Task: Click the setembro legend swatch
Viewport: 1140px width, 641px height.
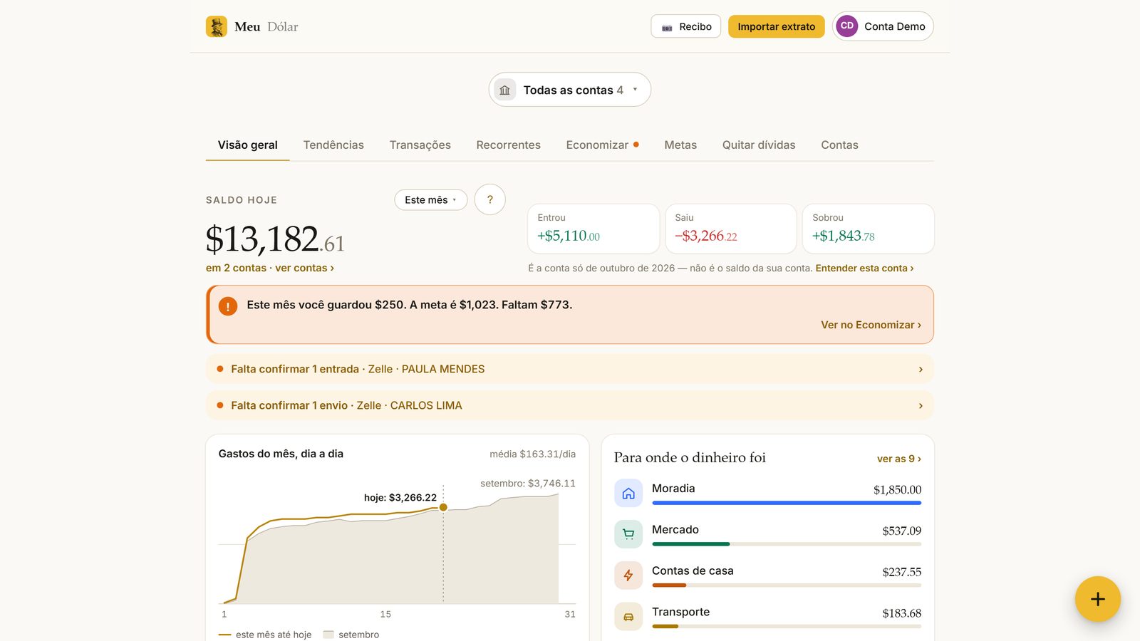Action: coord(328,635)
